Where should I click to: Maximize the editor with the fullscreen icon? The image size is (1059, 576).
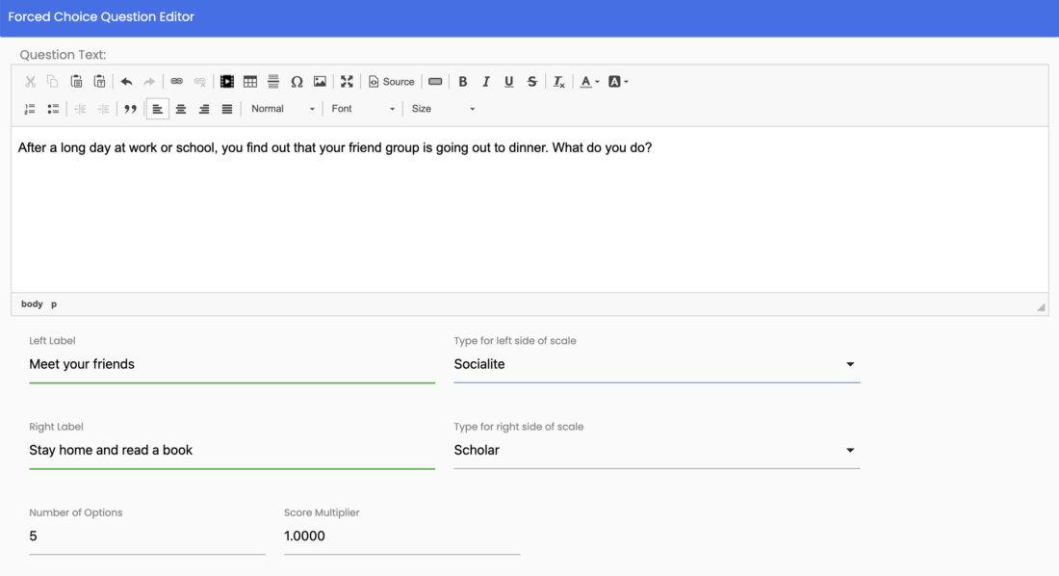coord(347,82)
